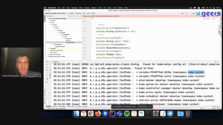Screen dimensions: 223x125
Task: Open the File menu
Action: [59, 8]
